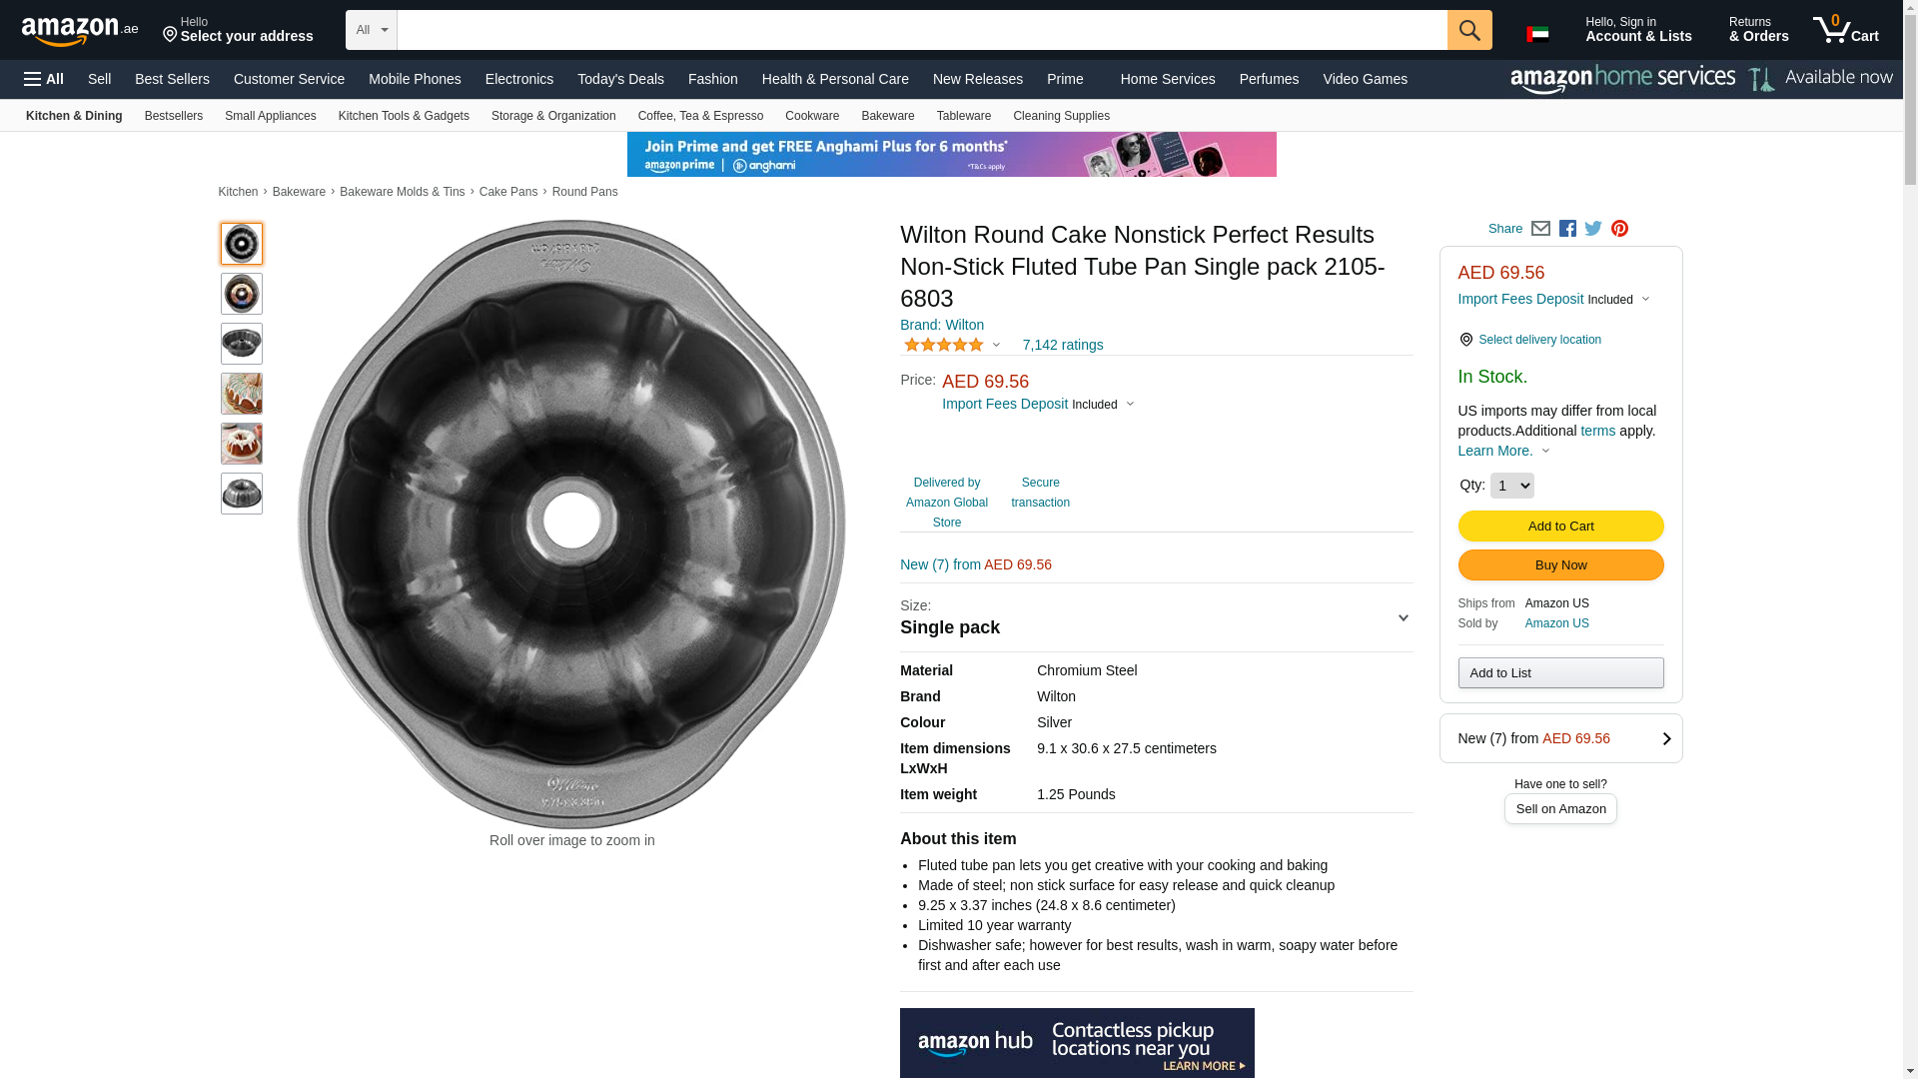
Task: Expand the star ratings popover arrow
Action: [x=996, y=345]
